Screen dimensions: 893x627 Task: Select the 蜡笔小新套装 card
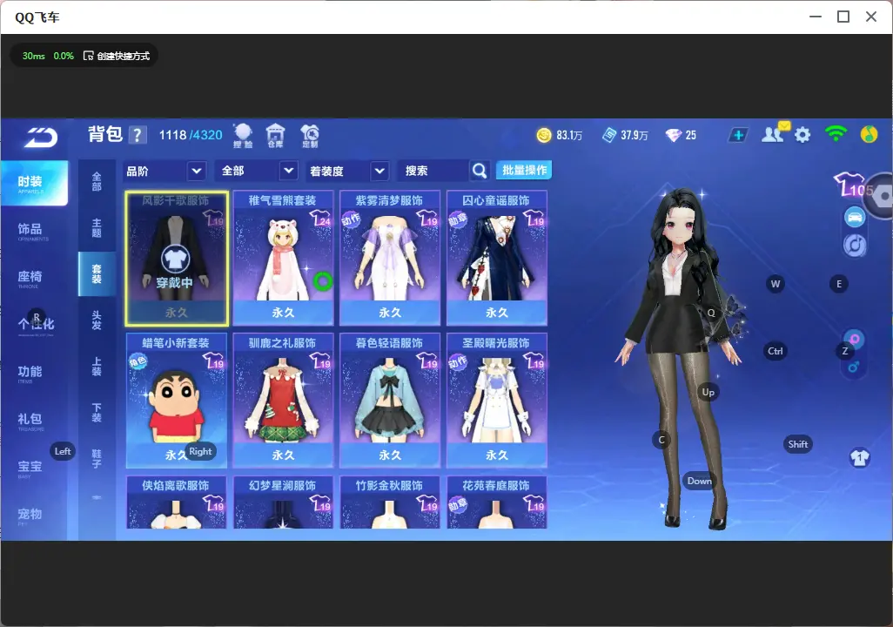pos(177,401)
